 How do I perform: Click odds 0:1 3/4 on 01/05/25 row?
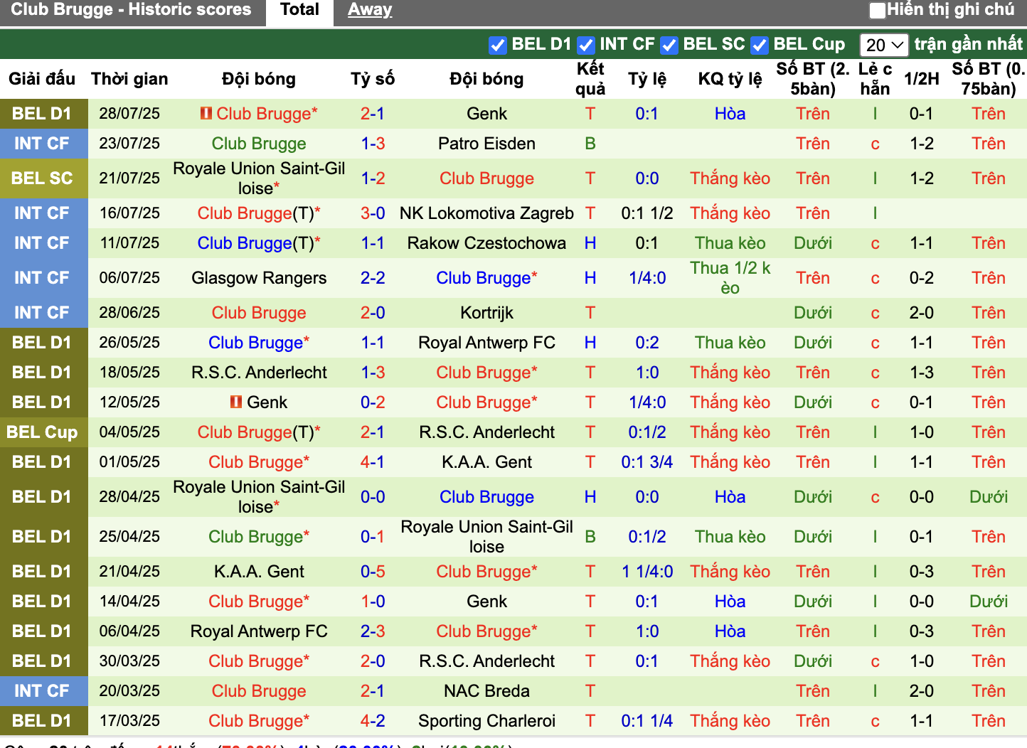coord(647,462)
